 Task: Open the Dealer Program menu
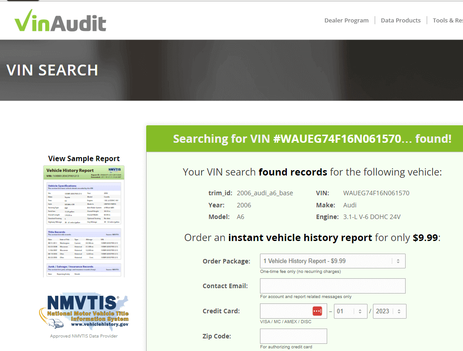coord(346,20)
